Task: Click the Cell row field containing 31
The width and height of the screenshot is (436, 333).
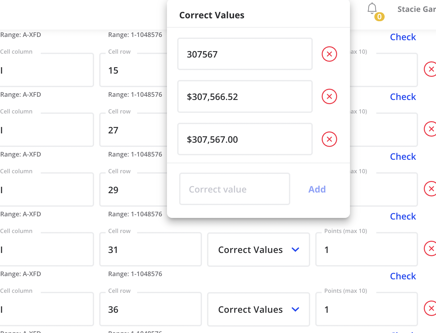Action: [150, 250]
